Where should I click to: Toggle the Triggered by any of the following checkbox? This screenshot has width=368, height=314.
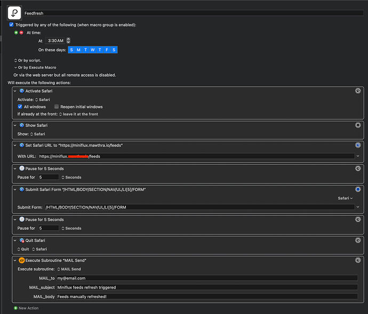point(11,25)
